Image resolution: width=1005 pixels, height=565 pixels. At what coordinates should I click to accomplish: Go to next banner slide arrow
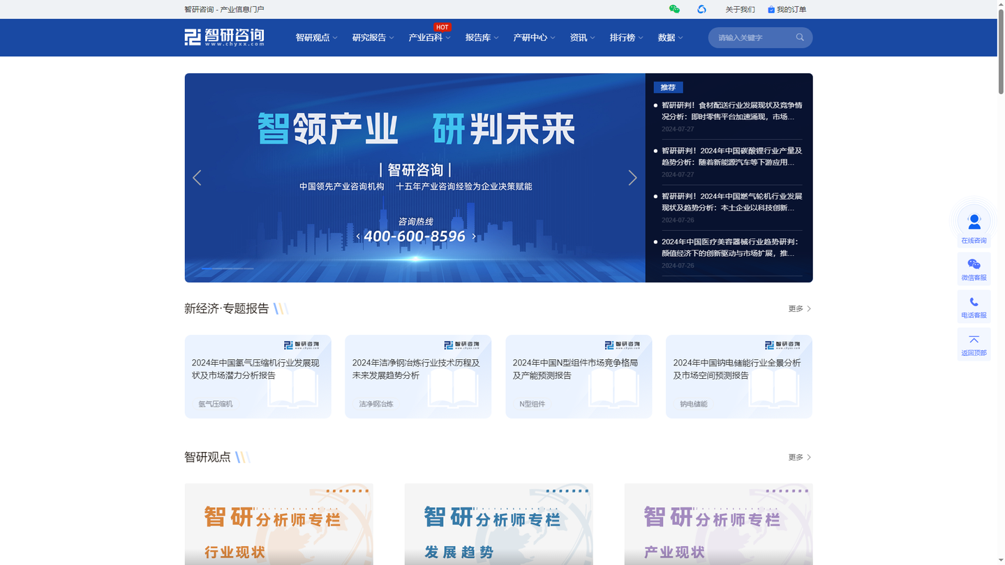(x=632, y=178)
